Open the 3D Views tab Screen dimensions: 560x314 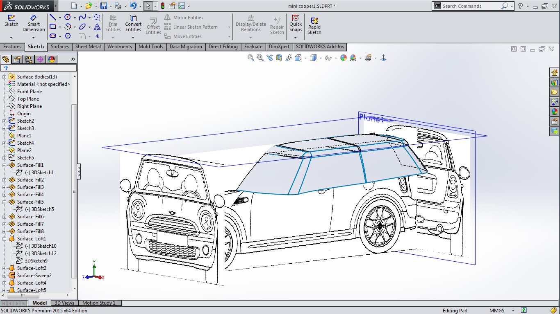coord(65,303)
